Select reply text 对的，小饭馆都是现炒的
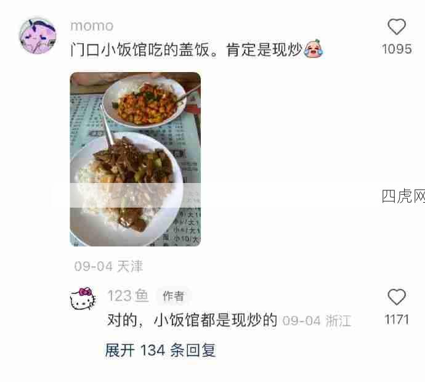The height and width of the screenshot is (382, 425). [192, 320]
